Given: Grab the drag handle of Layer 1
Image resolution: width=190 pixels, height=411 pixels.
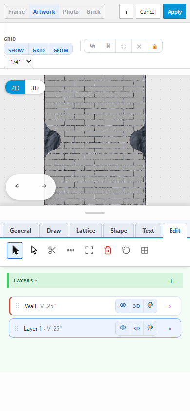Looking at the screenshot, I should click(x=17, y=328).
